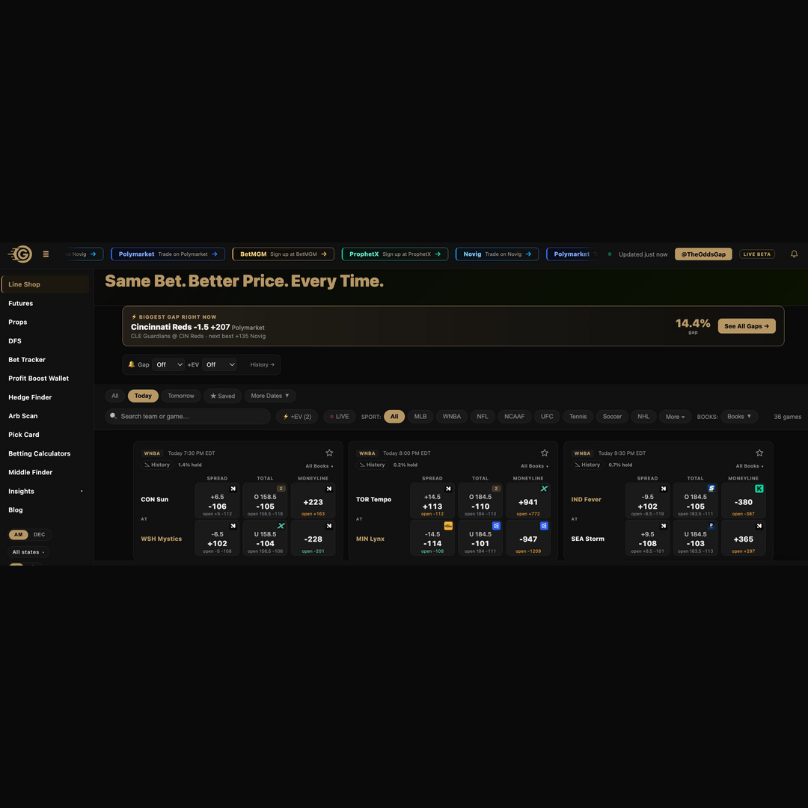Open the +EV alert dropdown
Image resolution: width=808 pixels, height=808 pixels.
[x=219, y=364]
